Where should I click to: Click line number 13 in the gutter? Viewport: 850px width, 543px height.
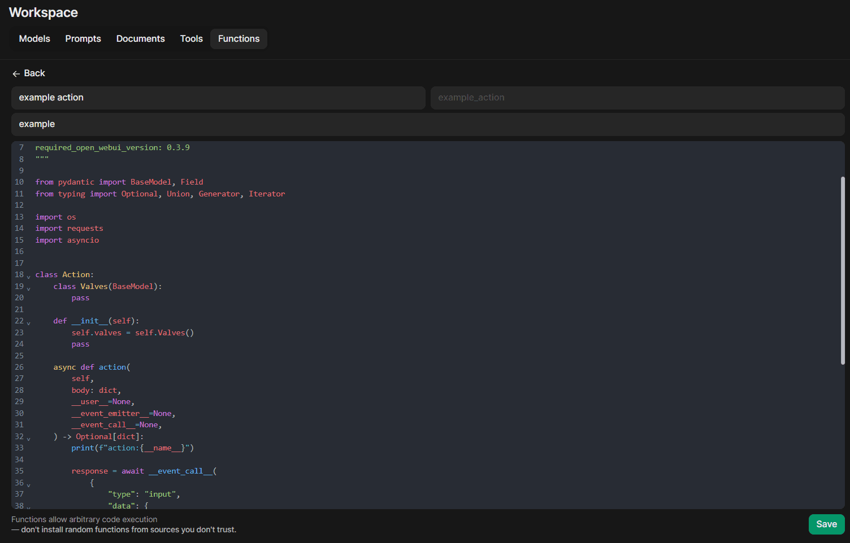pyautogui.click(x=19, y=217)
